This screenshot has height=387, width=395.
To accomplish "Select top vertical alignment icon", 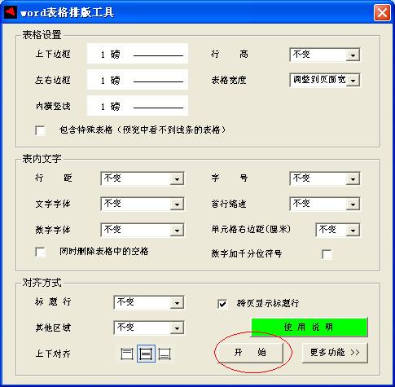I will [x=127, y=354].
